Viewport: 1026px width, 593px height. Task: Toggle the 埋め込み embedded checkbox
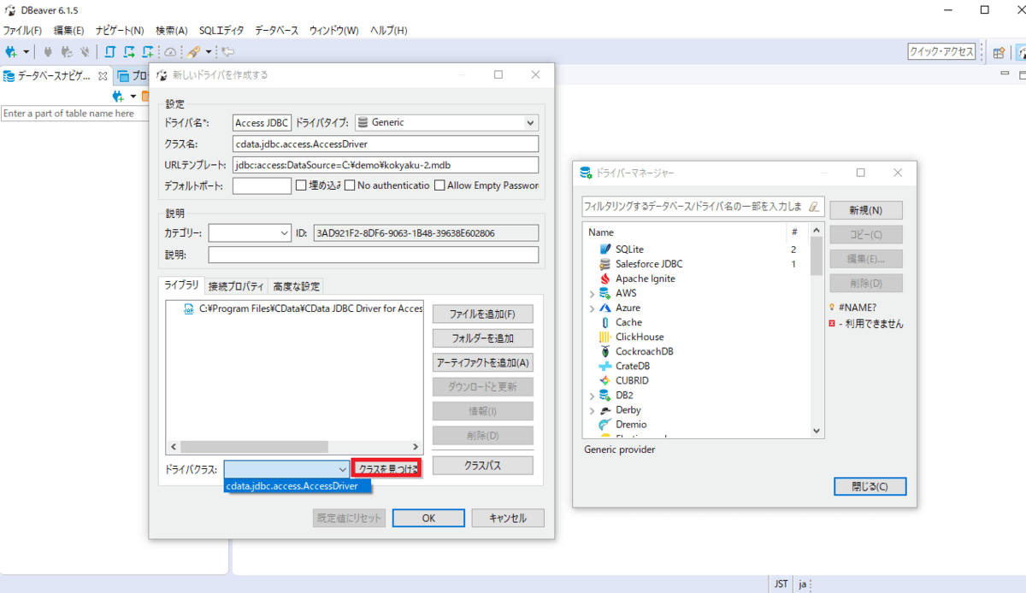tap(301, 185)
